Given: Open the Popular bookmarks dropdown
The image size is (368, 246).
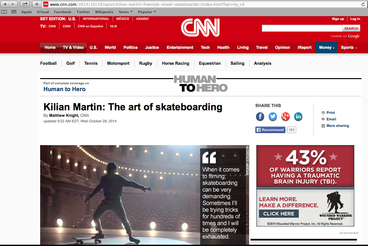Looking at the screenshot, I should pyautogui.click(x=147, y=12).
